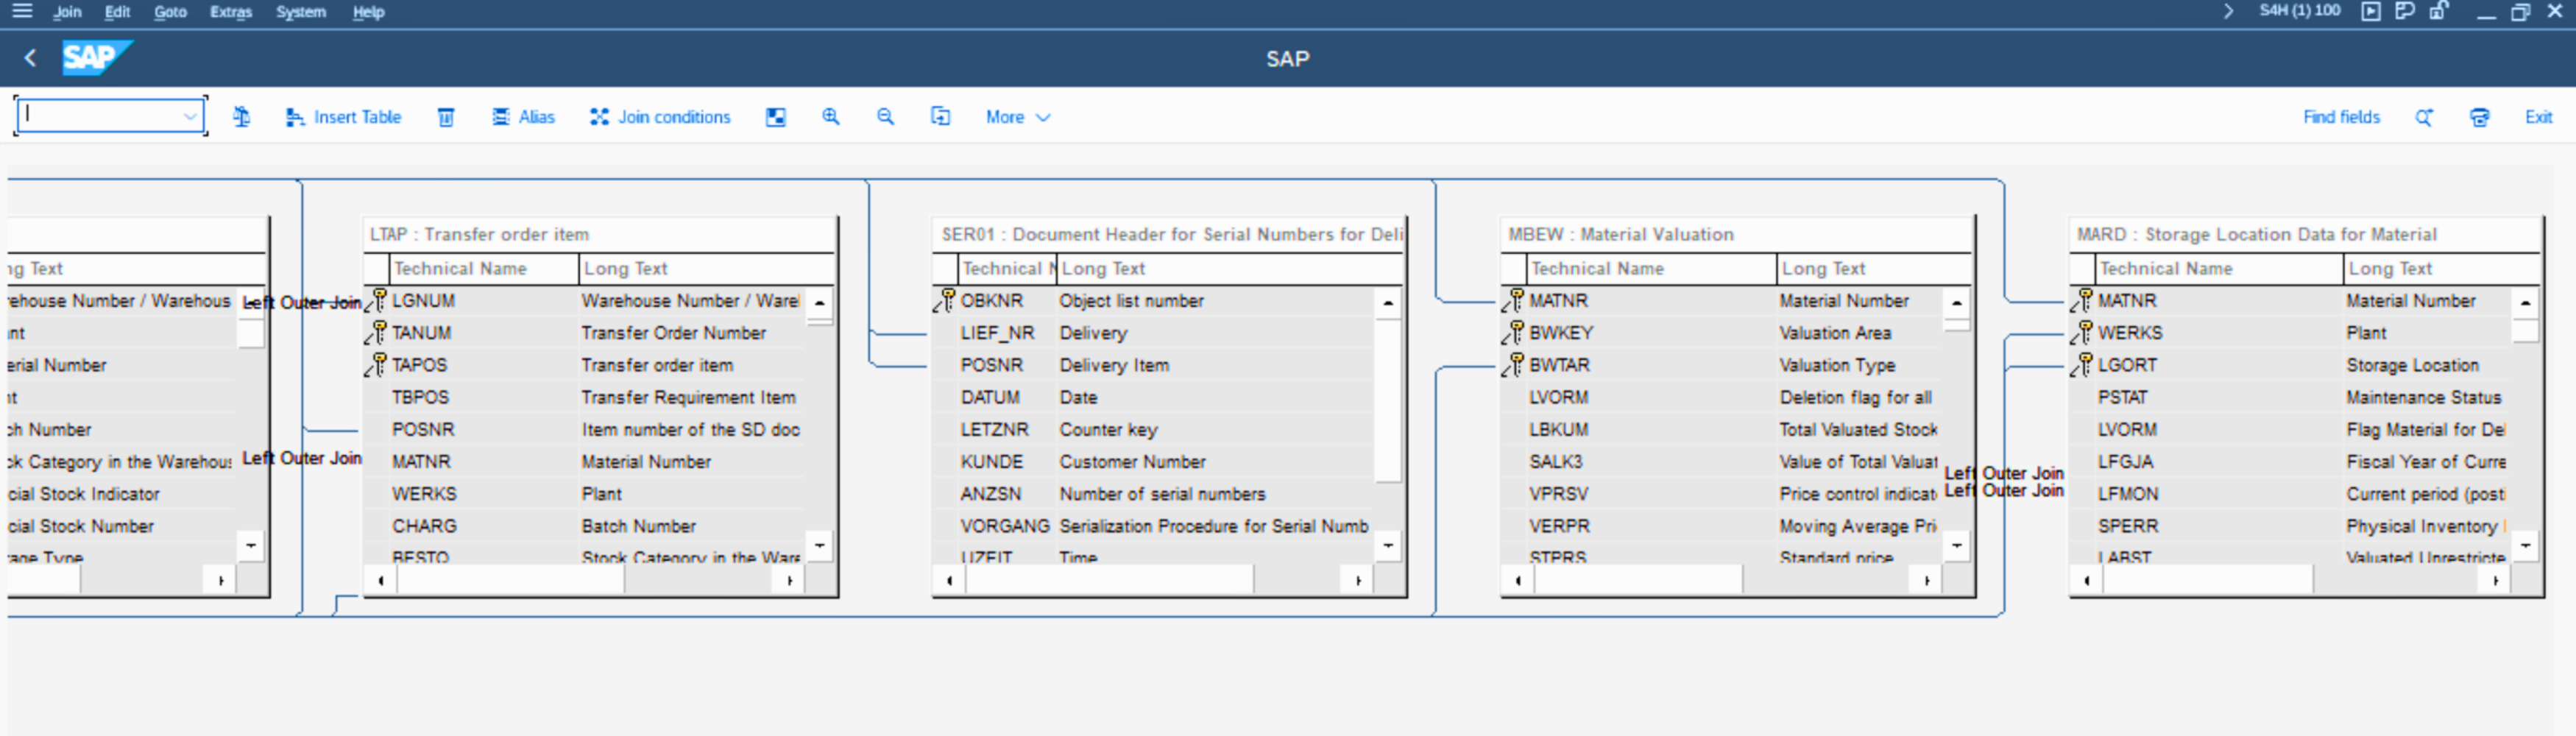This screenshot has width=2576, height=736.
Task: Open the command field dropdown arrow
Action: coord(190,116)
